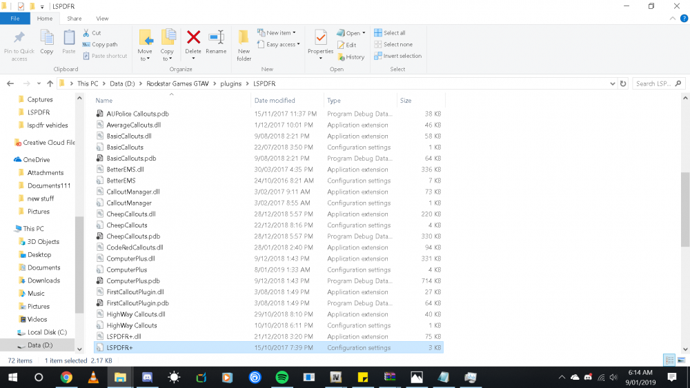Switch to large icons view layout
Image resolution: width=690 pixels, height=388 pixels.
[x=681, y=360]
